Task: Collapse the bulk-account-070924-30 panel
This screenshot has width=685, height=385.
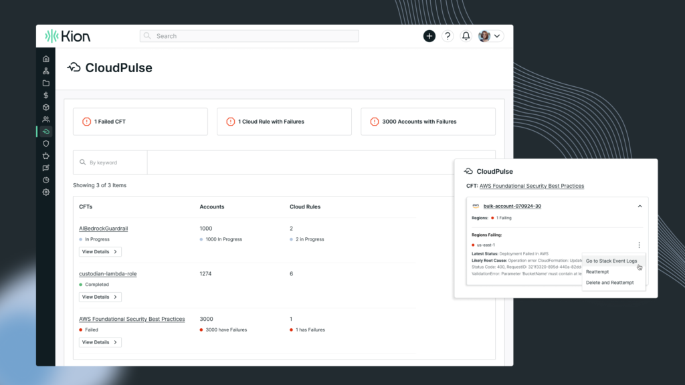Action: (x=640, y=206)
